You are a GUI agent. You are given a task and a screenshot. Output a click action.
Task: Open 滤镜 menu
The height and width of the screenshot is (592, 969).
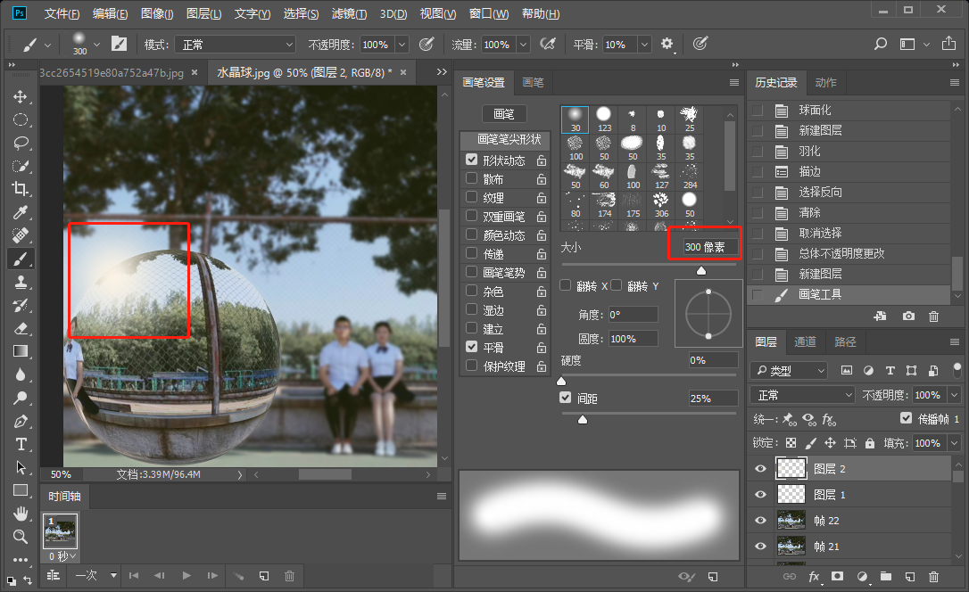349,13
